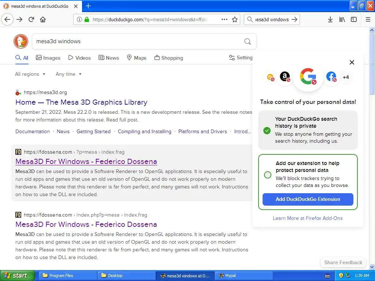Bookmark this page with the star icon
Viewport: 375px width, 281px height.
235,19
